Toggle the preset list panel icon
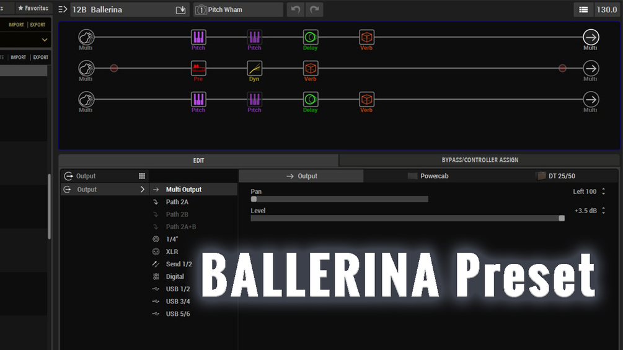 pos(63,9)
